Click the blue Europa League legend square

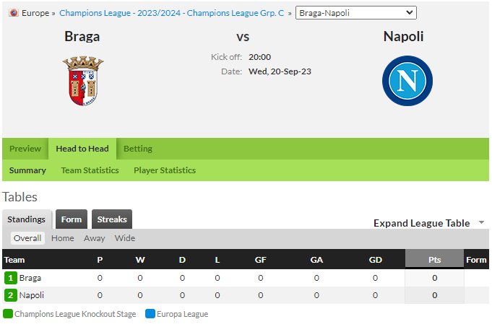tap(150, 314)
